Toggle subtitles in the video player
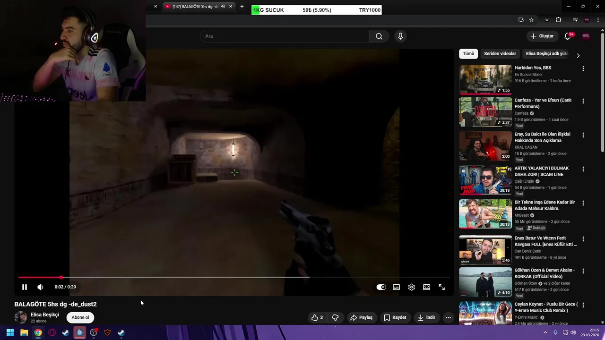605x340 pixels. (396, 287)
